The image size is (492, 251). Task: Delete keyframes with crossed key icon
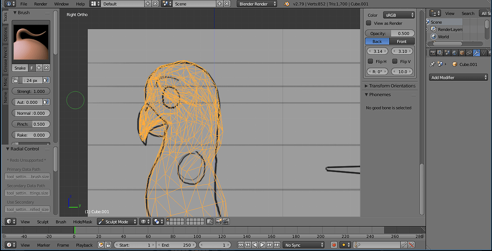tap(411, 245)
